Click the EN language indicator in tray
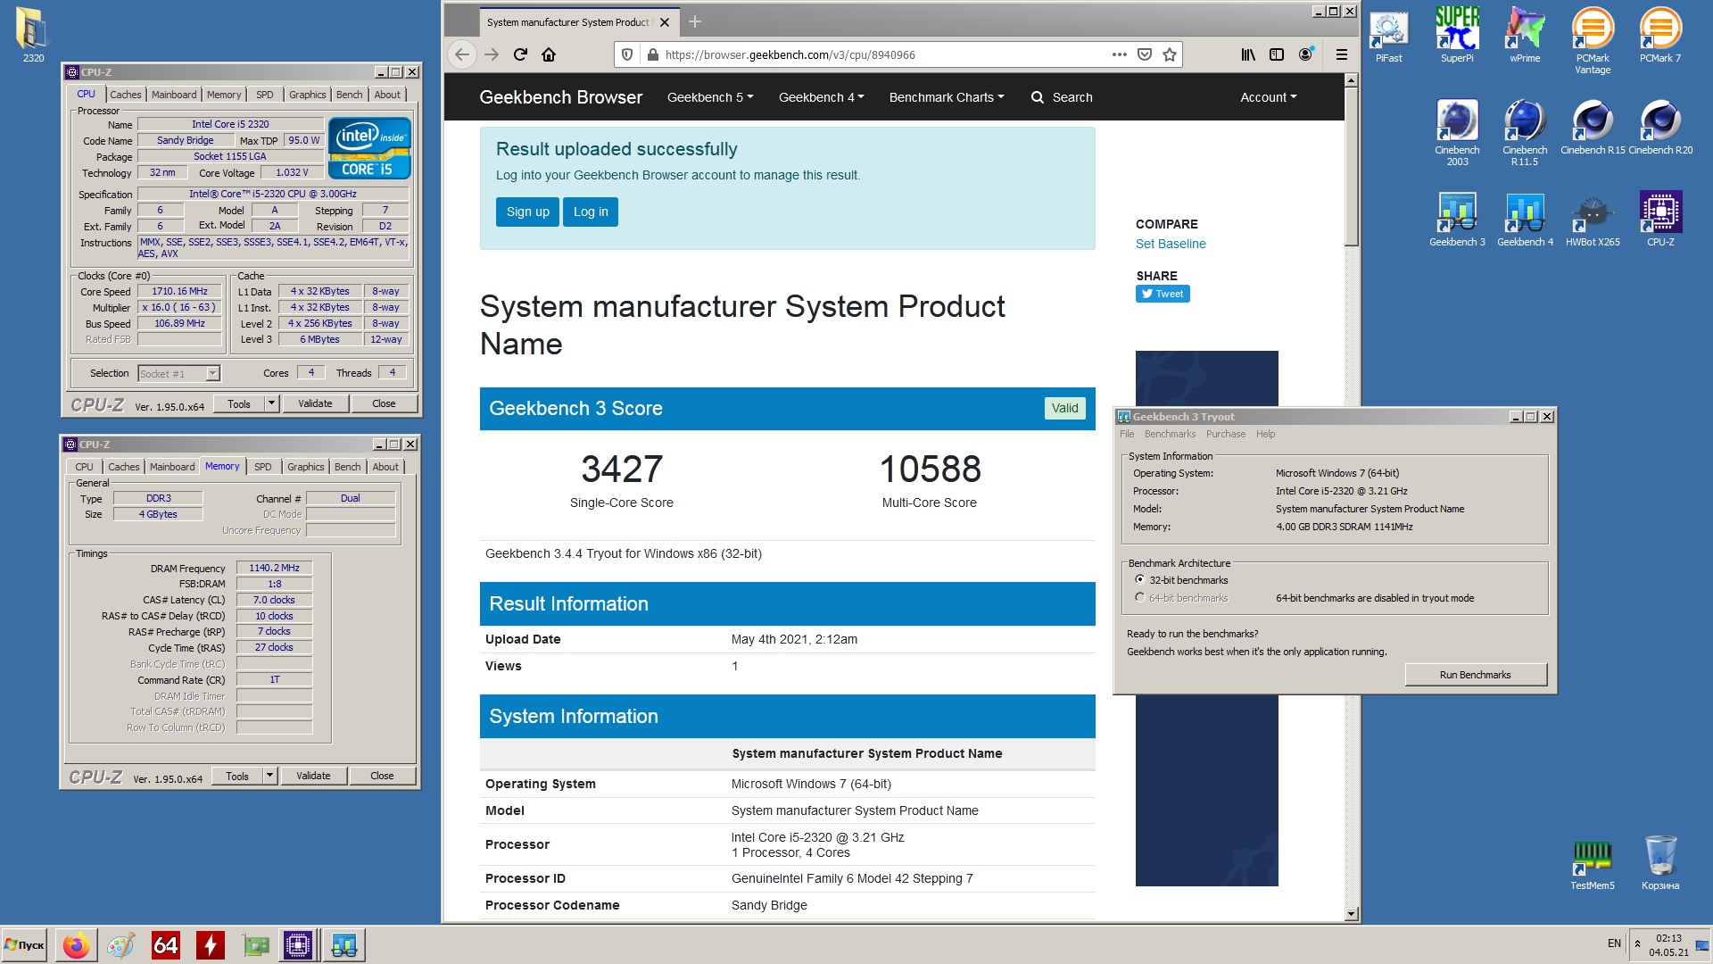The height and width of the screenshot is (964, 1713). (1614, 943)
